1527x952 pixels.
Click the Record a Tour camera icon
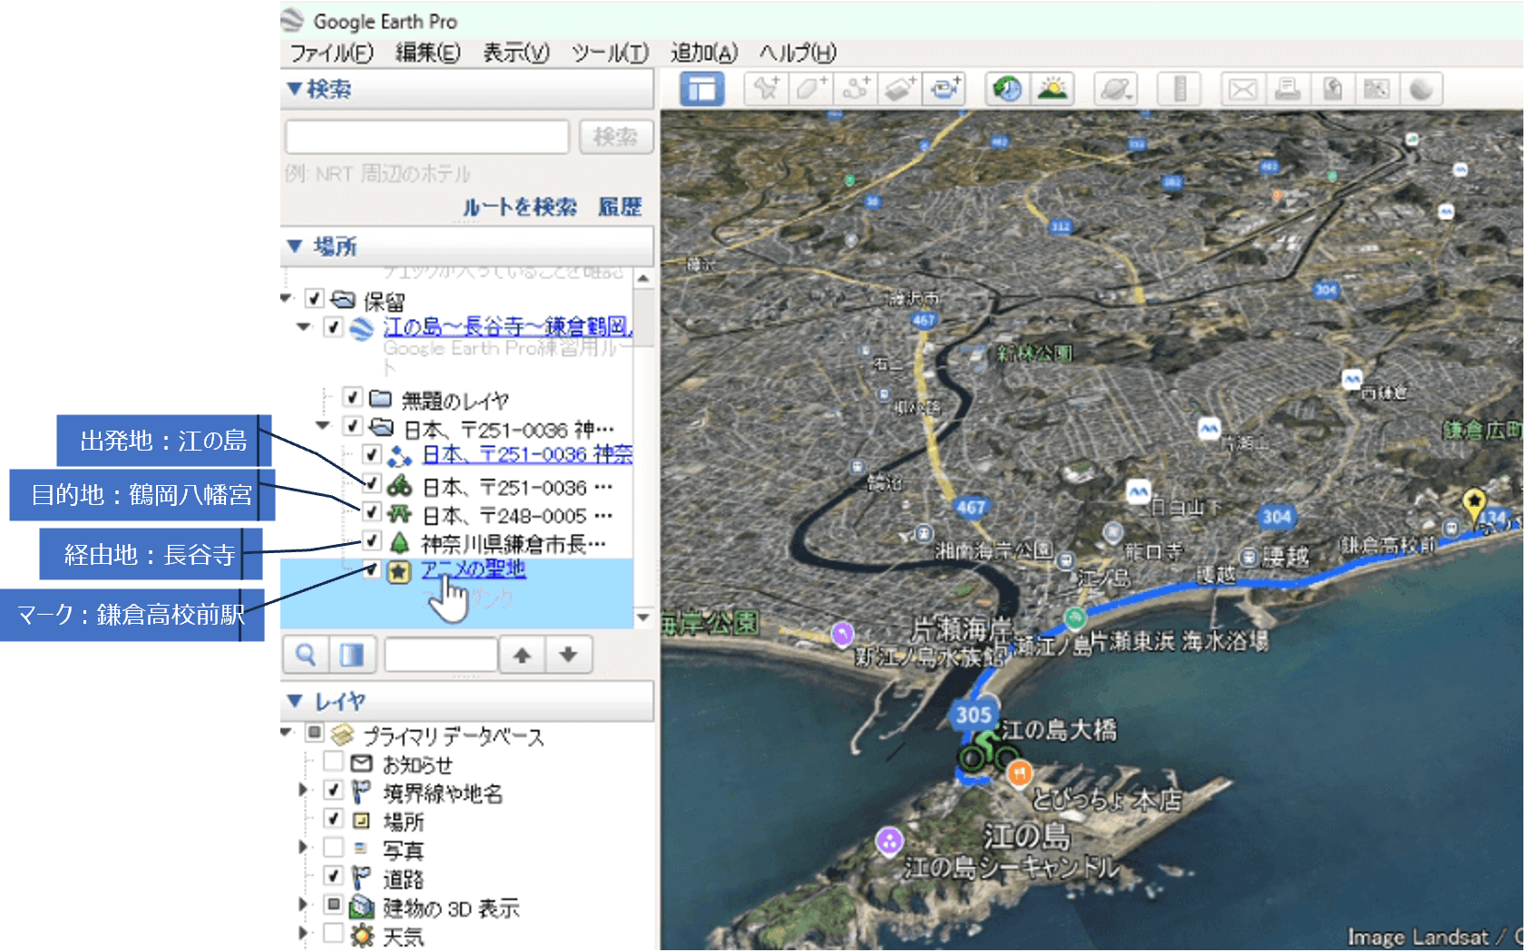pos(945,89)
